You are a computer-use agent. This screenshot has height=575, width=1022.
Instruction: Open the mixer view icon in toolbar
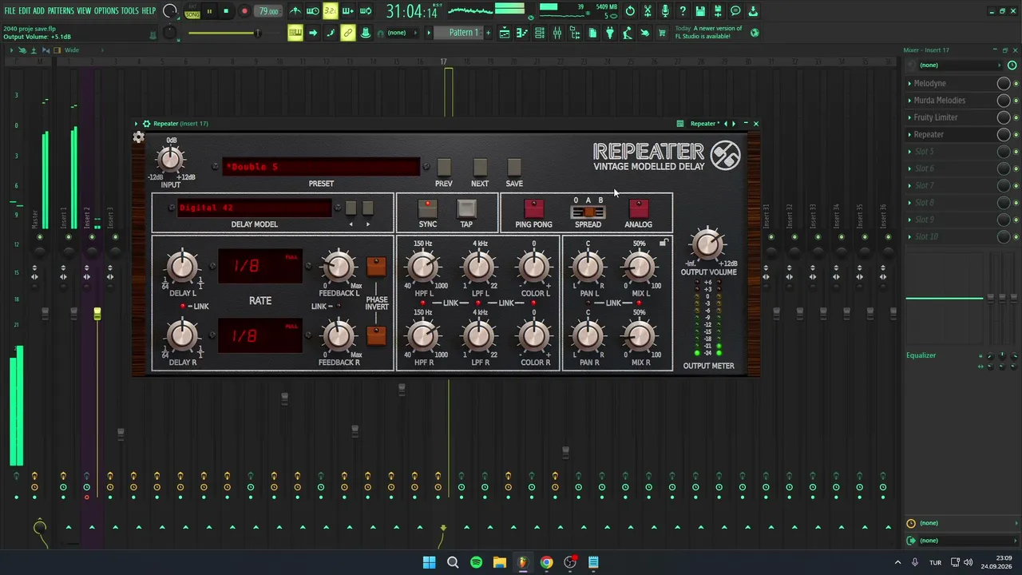click(557, 33)
